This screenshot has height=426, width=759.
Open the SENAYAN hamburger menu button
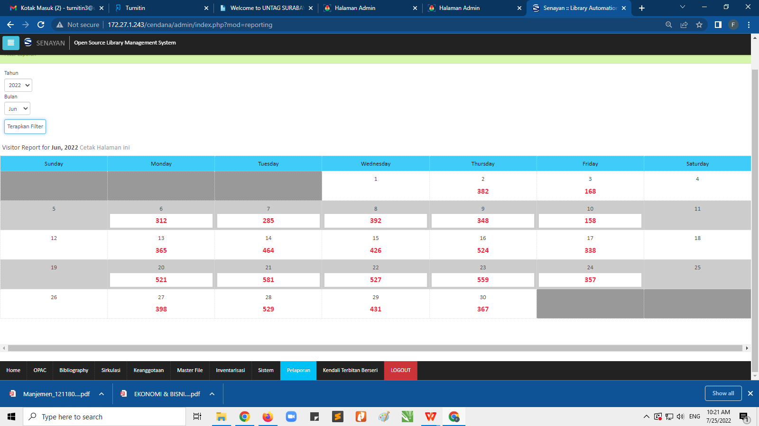pos(11,43)
